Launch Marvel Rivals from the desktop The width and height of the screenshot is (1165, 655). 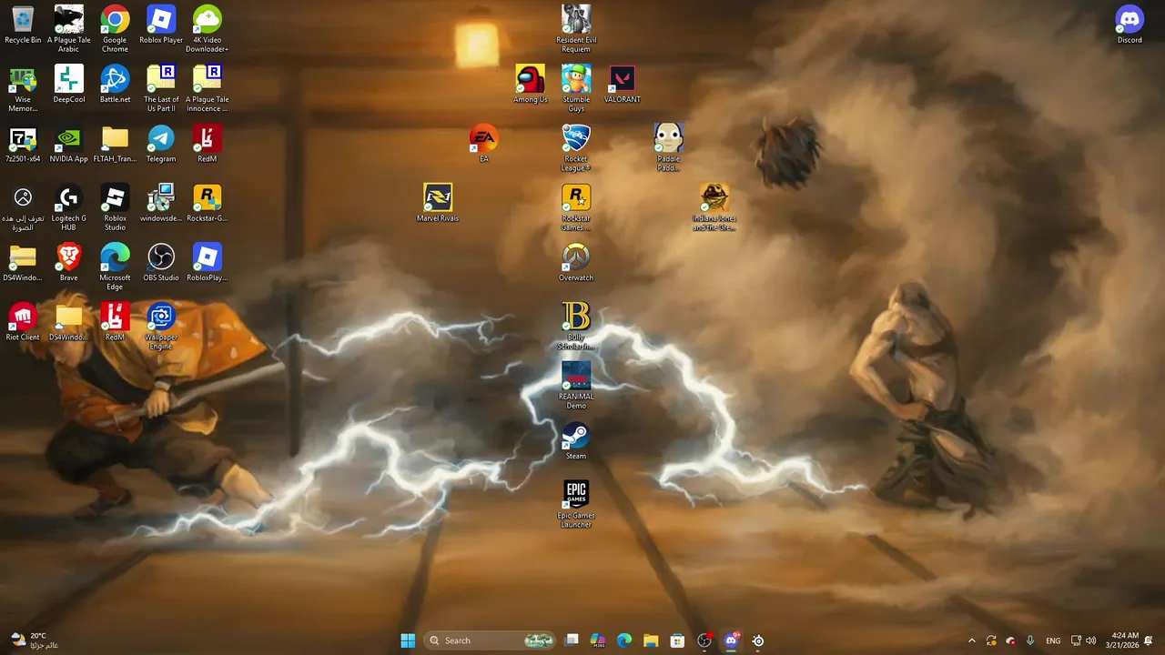point(438,203)
